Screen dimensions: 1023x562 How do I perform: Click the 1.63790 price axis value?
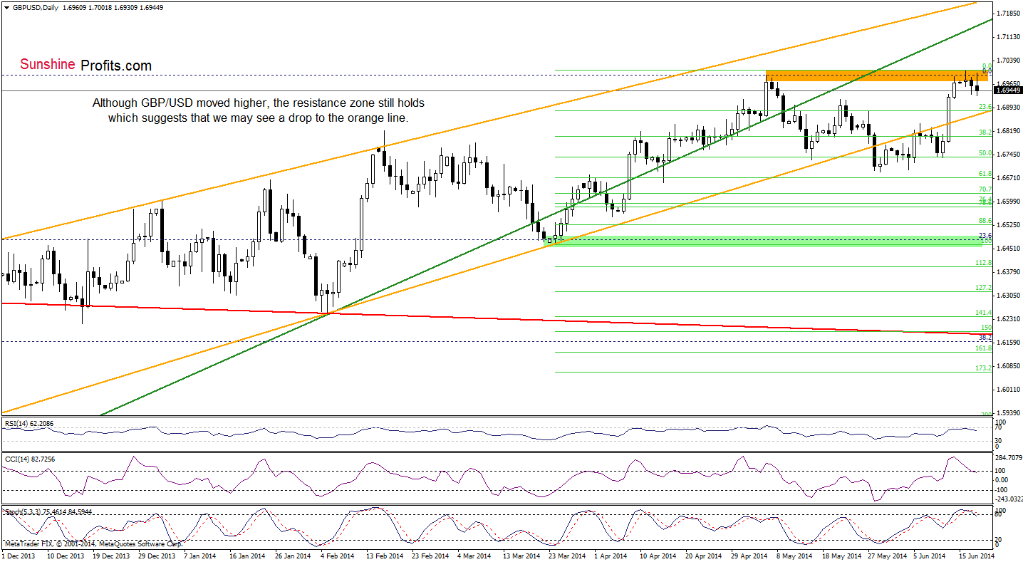[1009, 271]
